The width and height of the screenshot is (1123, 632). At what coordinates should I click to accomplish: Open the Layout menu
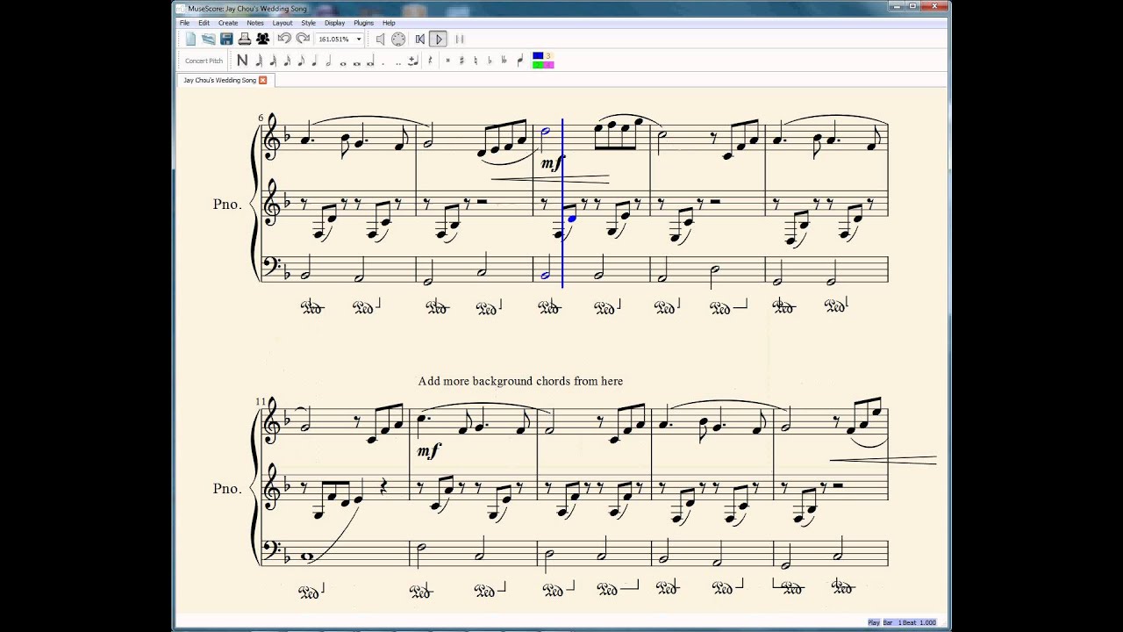click(x=283, y=23)
